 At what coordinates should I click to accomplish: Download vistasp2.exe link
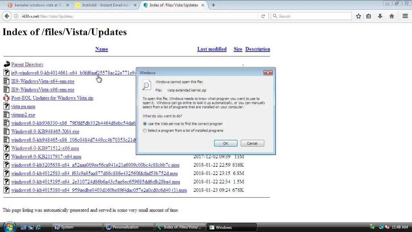pyautogui.click(x=23, y=115)
